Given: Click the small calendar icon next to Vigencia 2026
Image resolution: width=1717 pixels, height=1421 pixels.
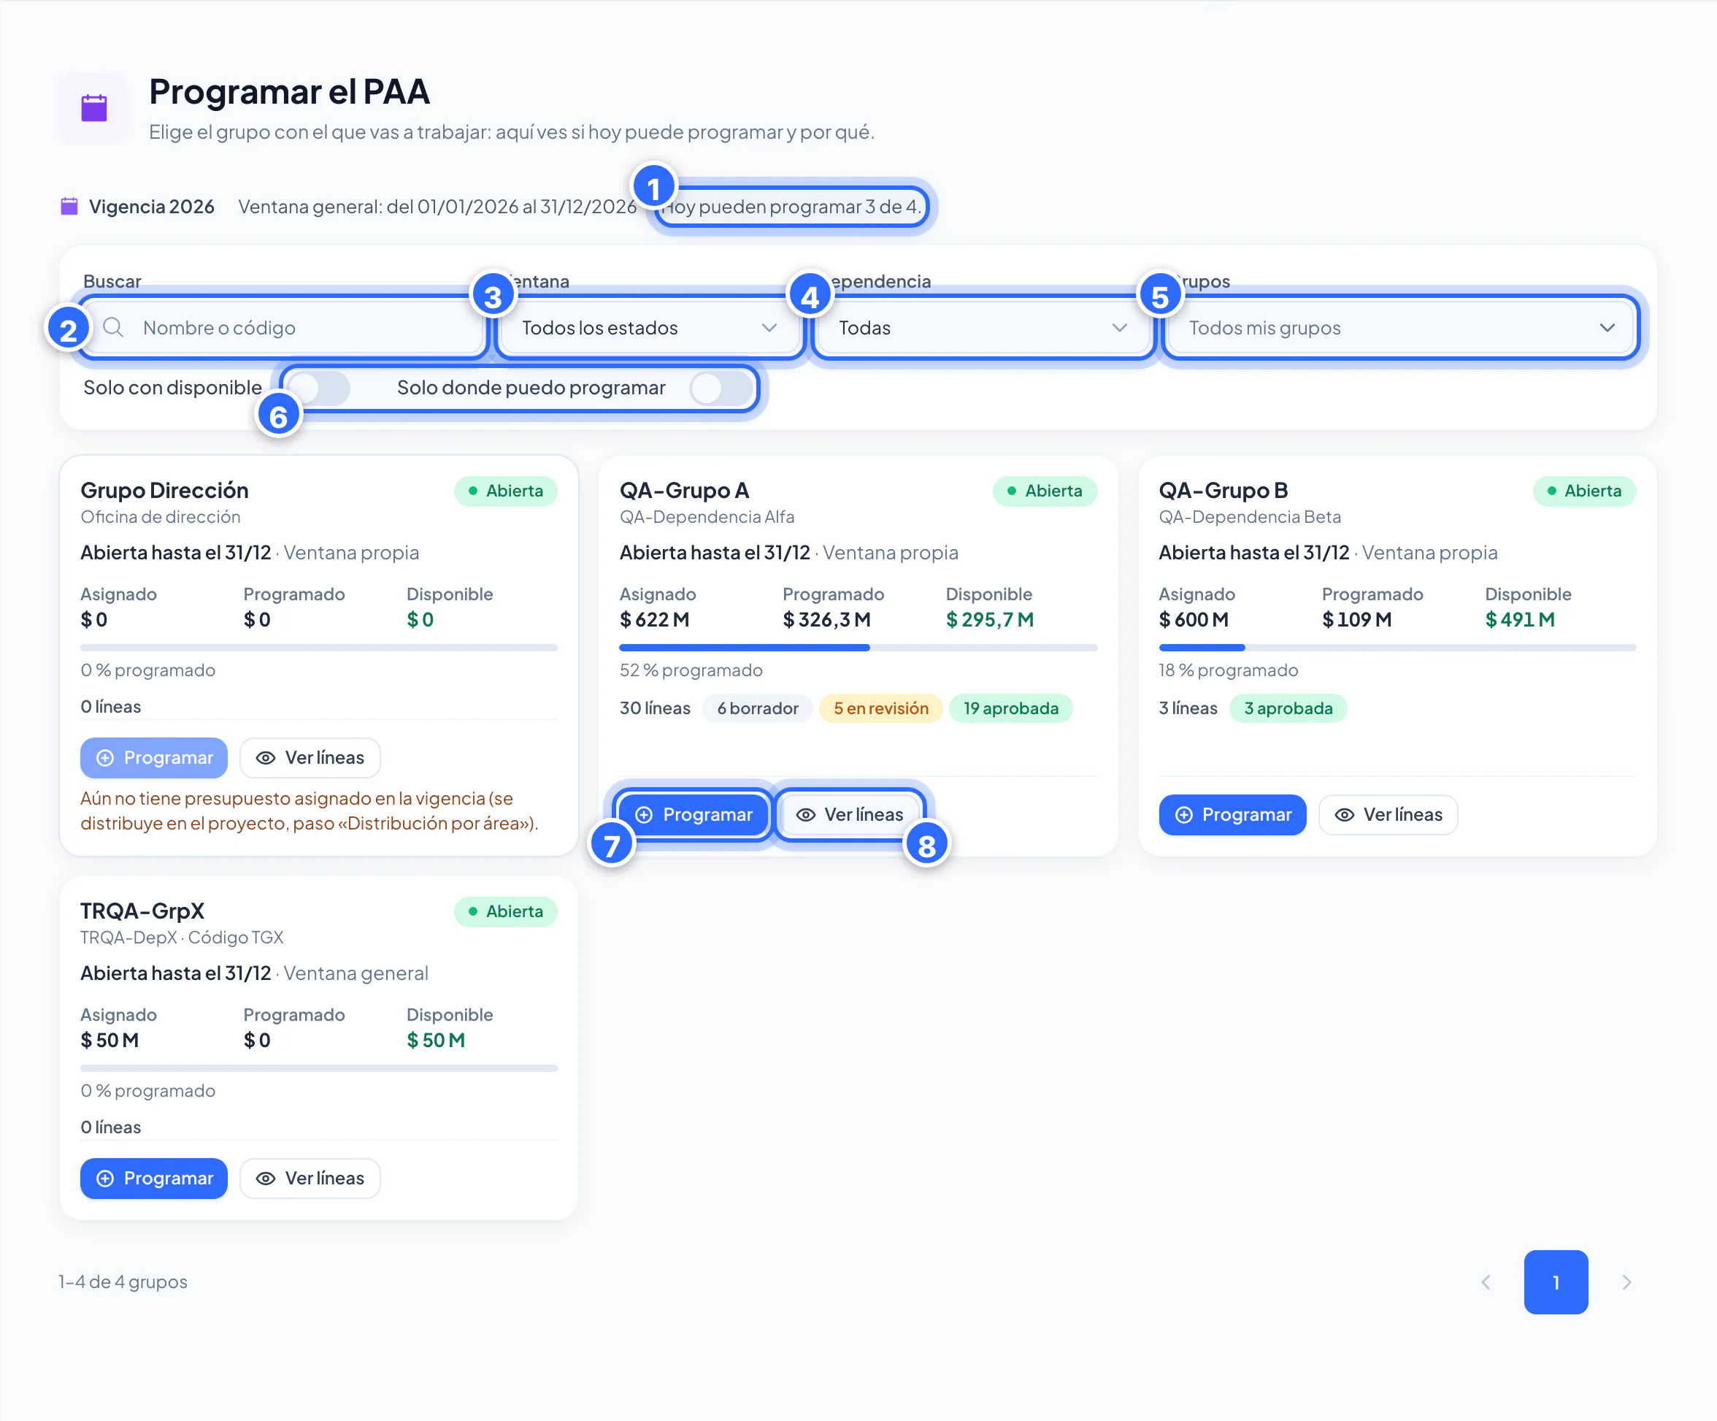Looking at the screenshot, I should click(69, 206).
